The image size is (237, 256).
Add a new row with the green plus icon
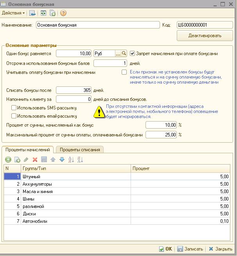click(8, 159)
